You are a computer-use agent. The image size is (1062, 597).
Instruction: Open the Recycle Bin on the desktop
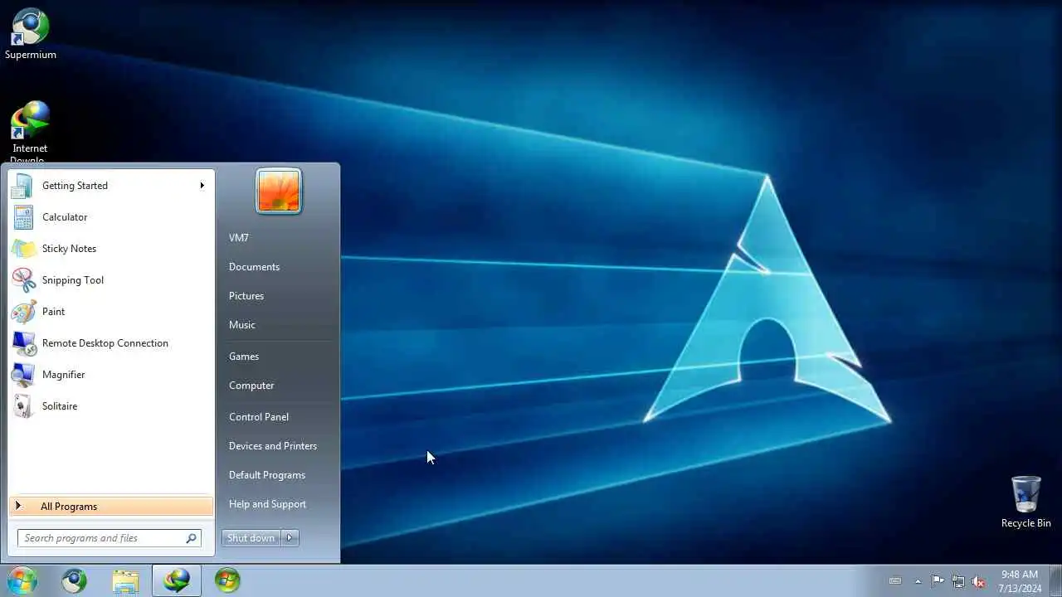coord(1026,502)
